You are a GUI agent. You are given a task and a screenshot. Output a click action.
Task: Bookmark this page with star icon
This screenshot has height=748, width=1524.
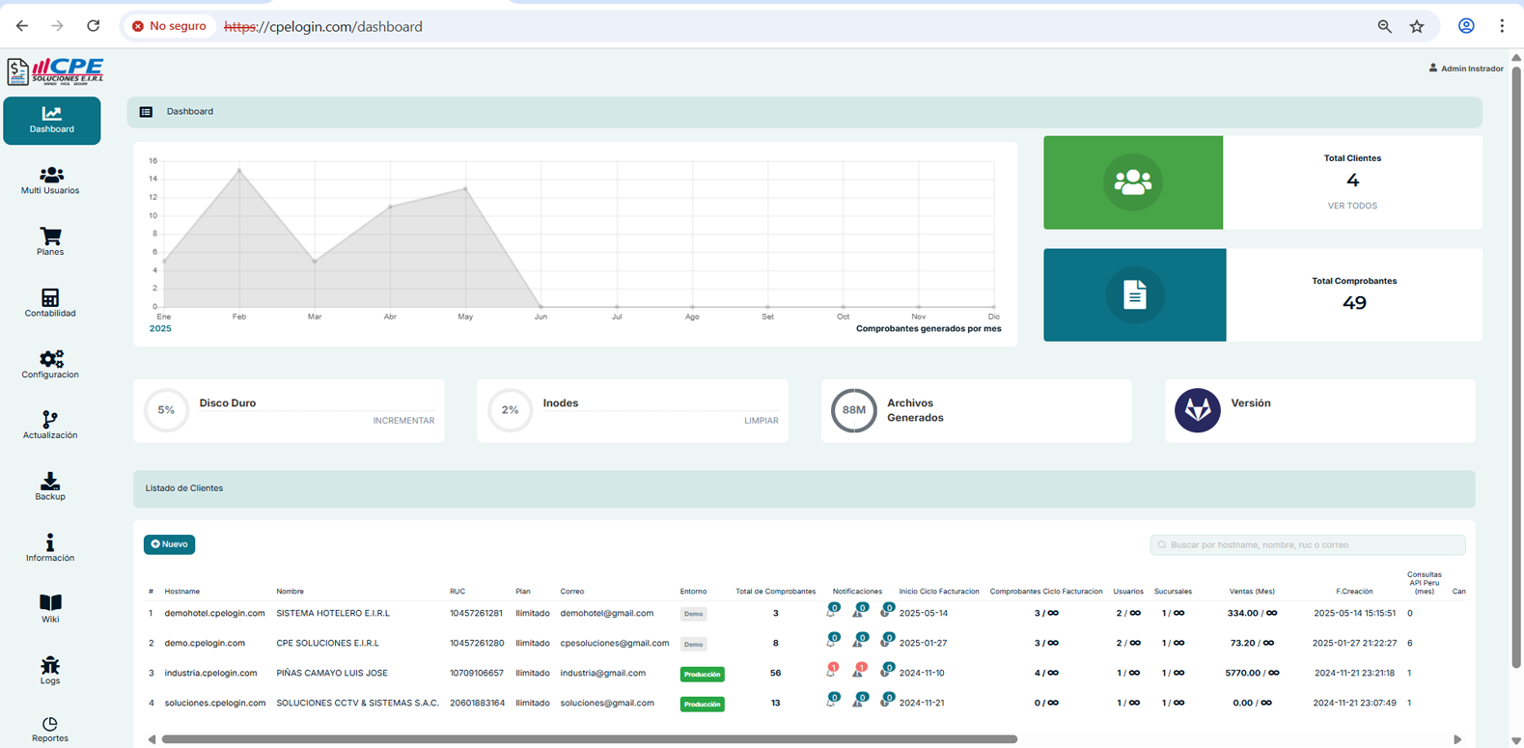click(x=1416, y=27)
